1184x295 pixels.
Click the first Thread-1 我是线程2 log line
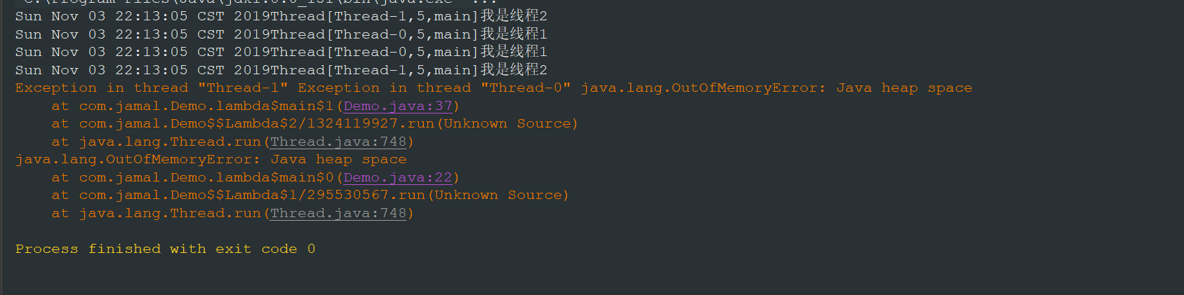281,16
